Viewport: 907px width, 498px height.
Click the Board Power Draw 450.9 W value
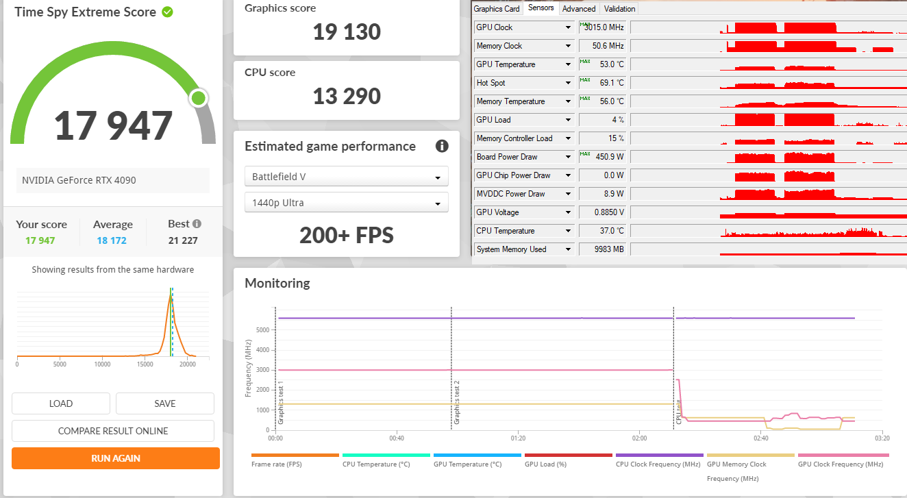604,157
